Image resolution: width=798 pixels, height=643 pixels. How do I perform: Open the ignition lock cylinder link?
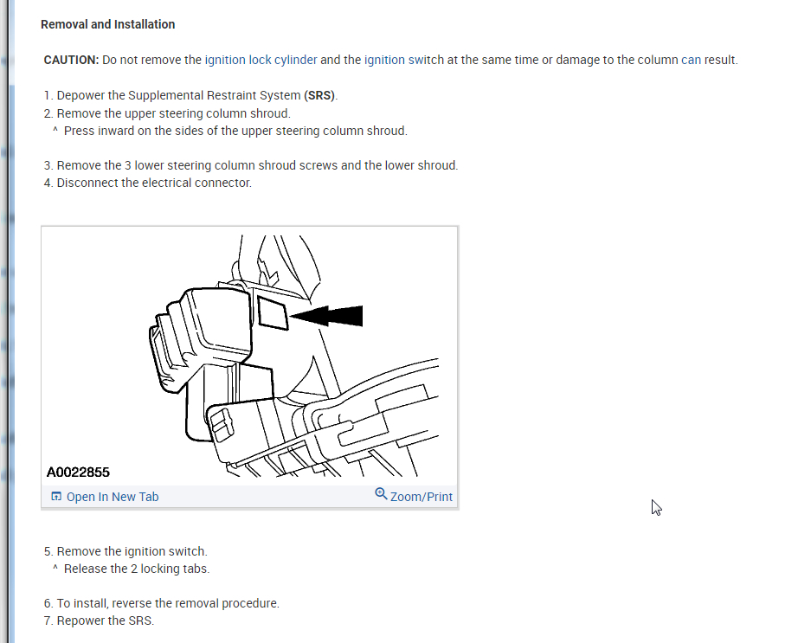[261, 60]
